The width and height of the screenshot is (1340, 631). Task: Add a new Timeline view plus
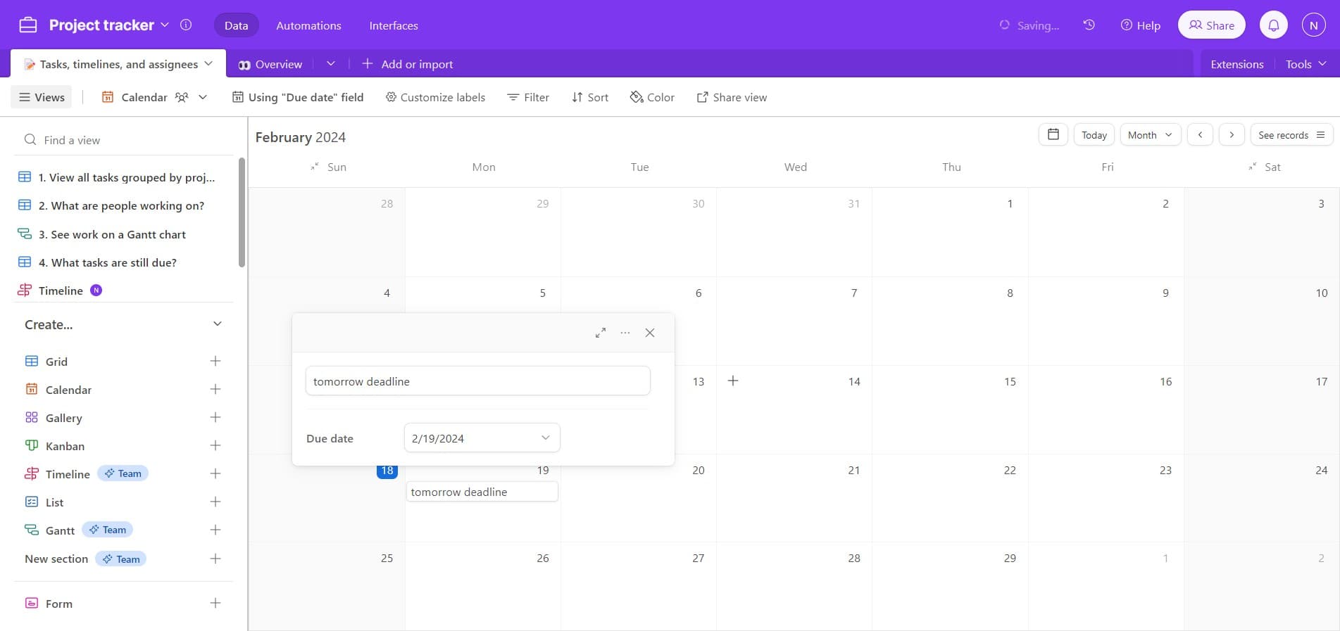pos(215,473)
